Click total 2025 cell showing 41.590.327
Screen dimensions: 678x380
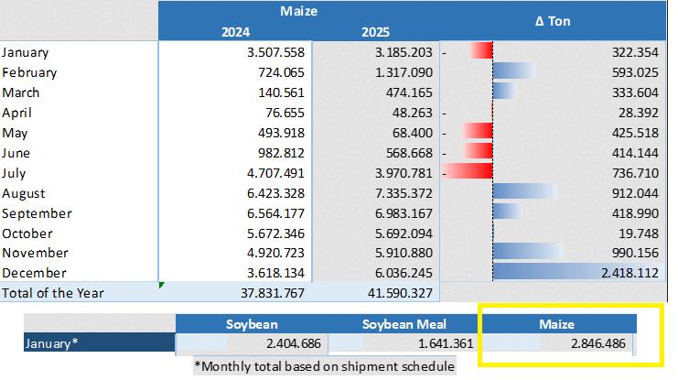click(x=375, y=293)
